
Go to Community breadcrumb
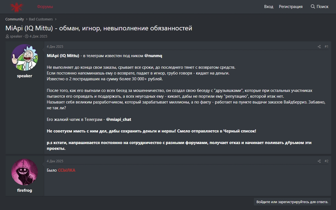click(x=15, y=19)
